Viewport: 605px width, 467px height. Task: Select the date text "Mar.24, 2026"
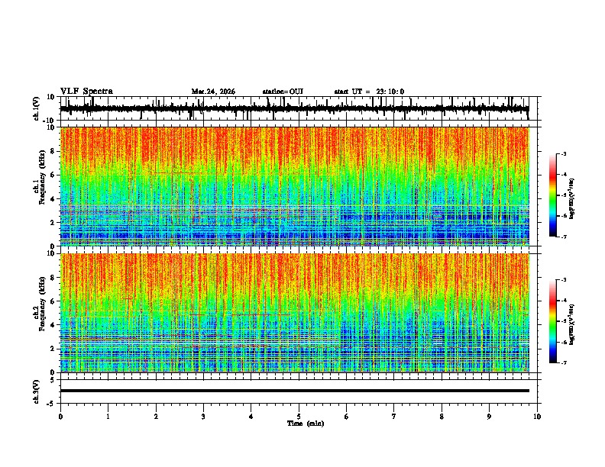click(213, 92)
